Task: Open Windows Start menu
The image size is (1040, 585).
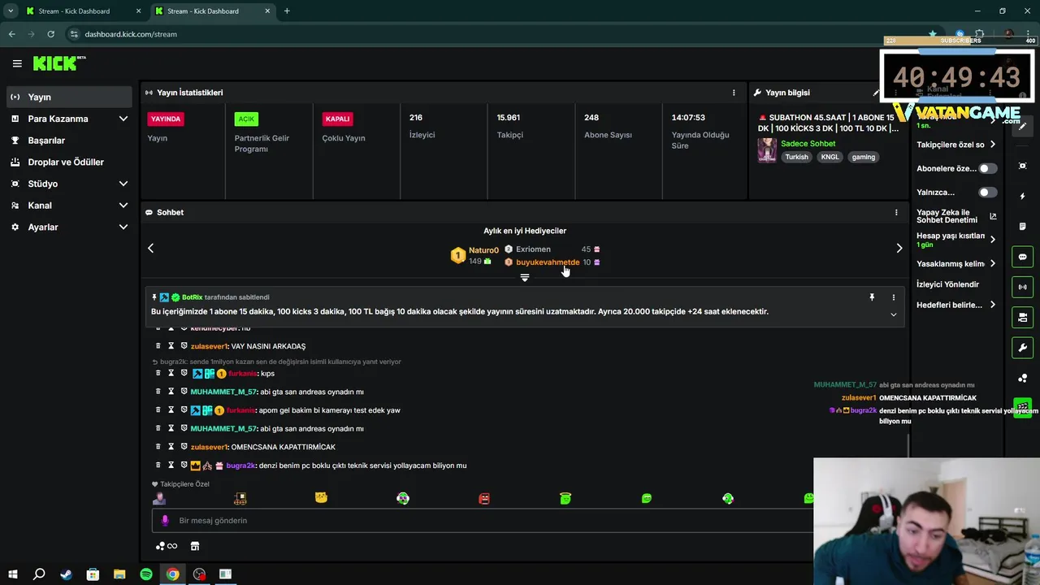Action: (12, 574)
